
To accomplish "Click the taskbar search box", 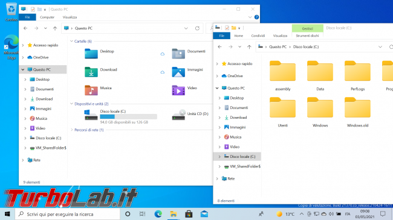I will click(x=68, y=214).
